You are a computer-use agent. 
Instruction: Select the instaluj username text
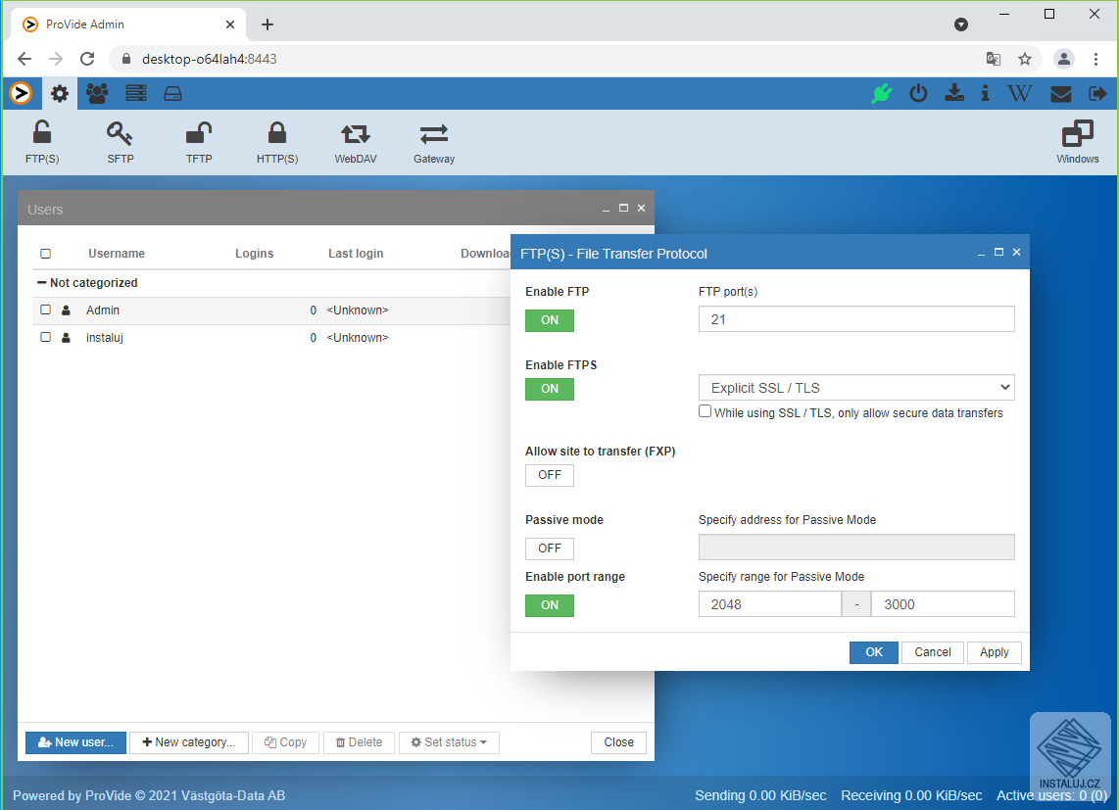coord(104,337)
